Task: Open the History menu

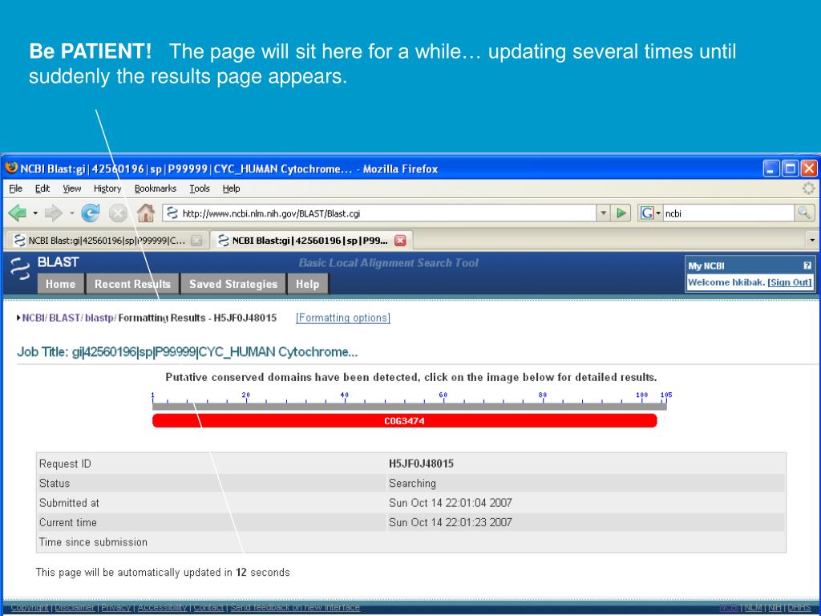Action: coord(107,188)
